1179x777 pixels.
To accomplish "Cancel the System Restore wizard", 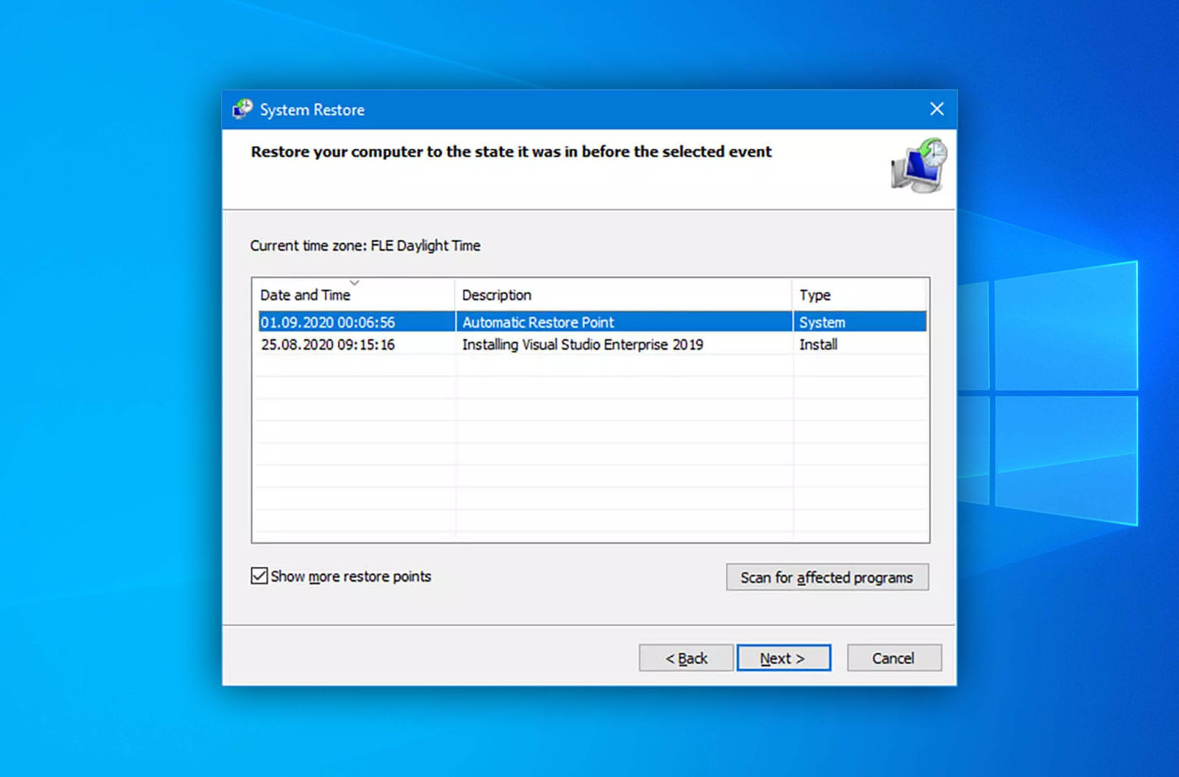I will [894, 658].
